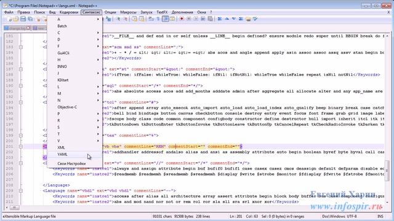This screenshot has width=394, height=221.
Task: Expand the C languages submenu
Action: click(x=74, y=33)
